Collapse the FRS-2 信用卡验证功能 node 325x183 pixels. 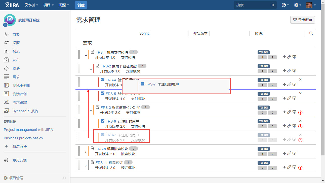91,69
